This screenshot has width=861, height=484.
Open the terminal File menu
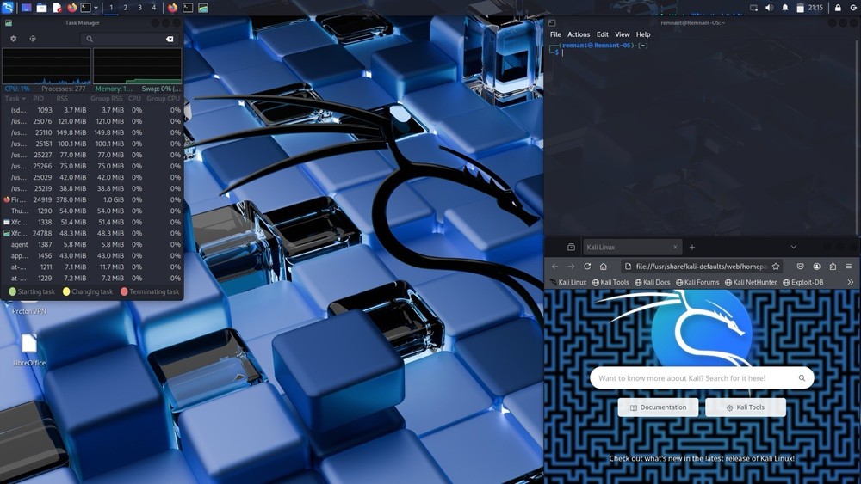555,34
